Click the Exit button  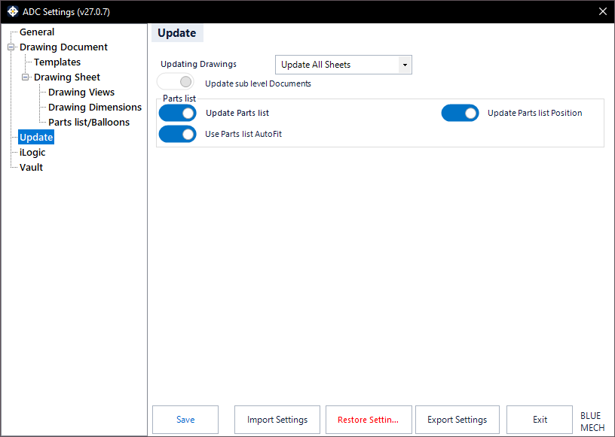(540, 420)
